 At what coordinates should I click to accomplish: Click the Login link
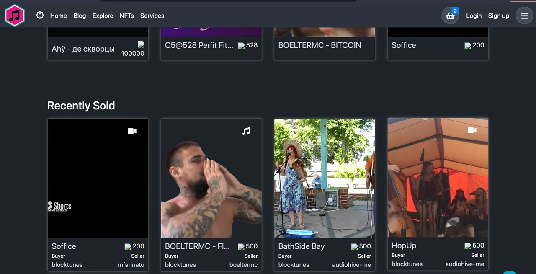[x=474, y=16]
